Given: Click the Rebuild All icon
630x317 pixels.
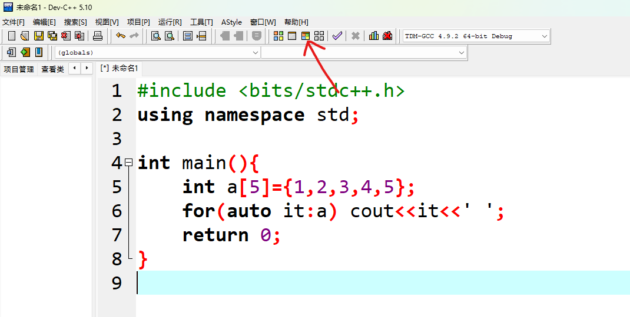Looking at the screenshot, I should pyautogui.click(x=319, y=36).
